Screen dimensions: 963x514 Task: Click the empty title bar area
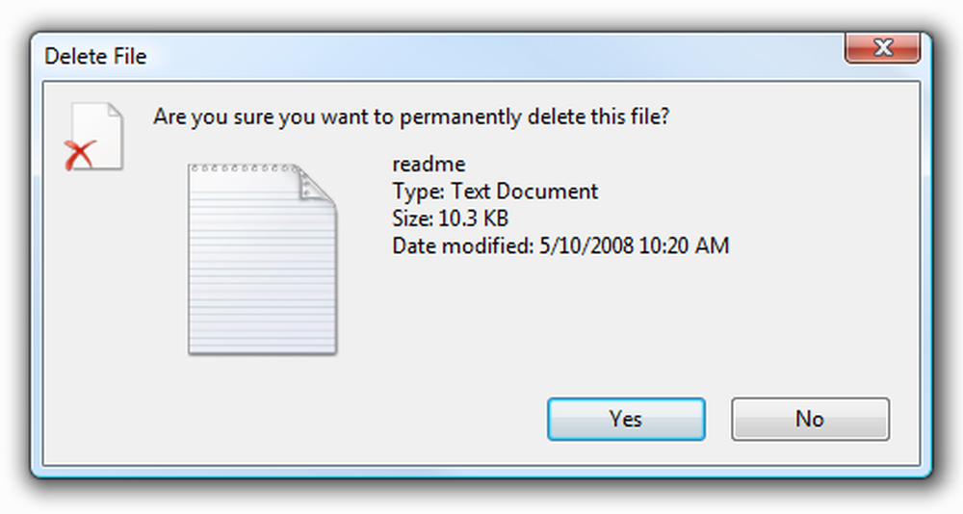[x=491, y=55]
